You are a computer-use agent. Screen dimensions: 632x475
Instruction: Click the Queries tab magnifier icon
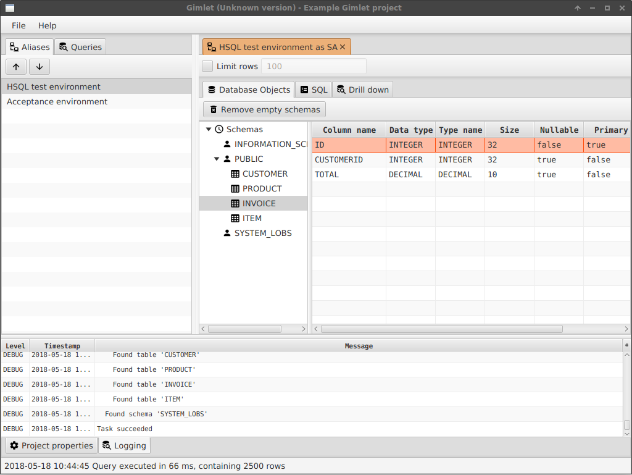click(64, 47)
